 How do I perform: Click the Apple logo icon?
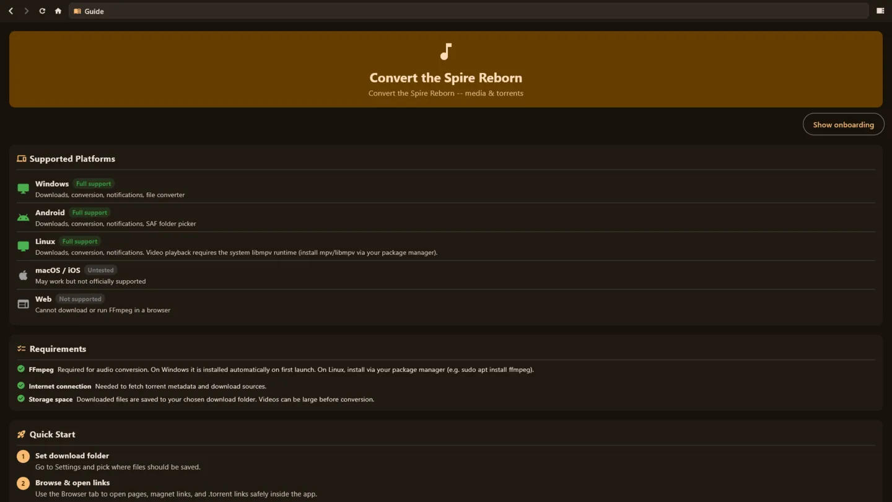point(23,275)
